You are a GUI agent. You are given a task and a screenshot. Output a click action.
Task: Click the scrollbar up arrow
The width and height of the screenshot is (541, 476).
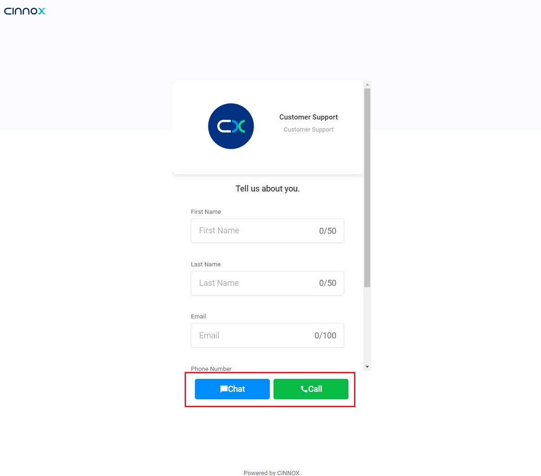click(367, 85)
